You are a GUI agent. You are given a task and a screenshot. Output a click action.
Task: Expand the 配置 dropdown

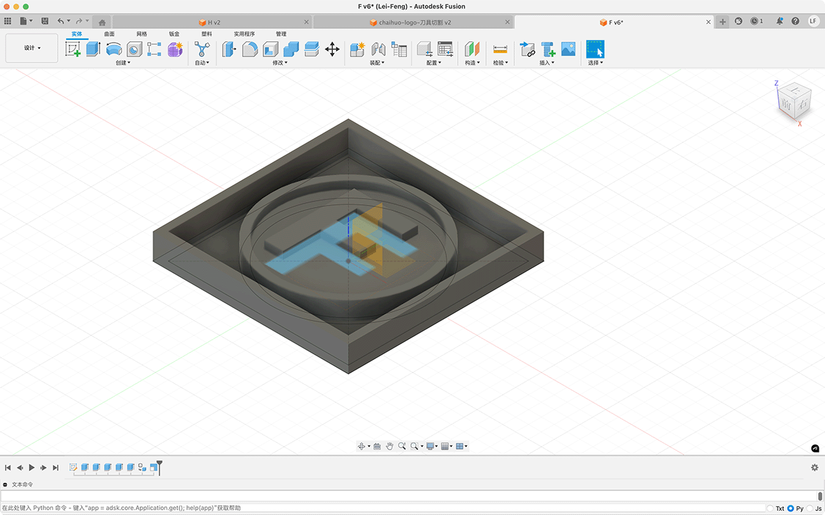[x=434, y=63]
